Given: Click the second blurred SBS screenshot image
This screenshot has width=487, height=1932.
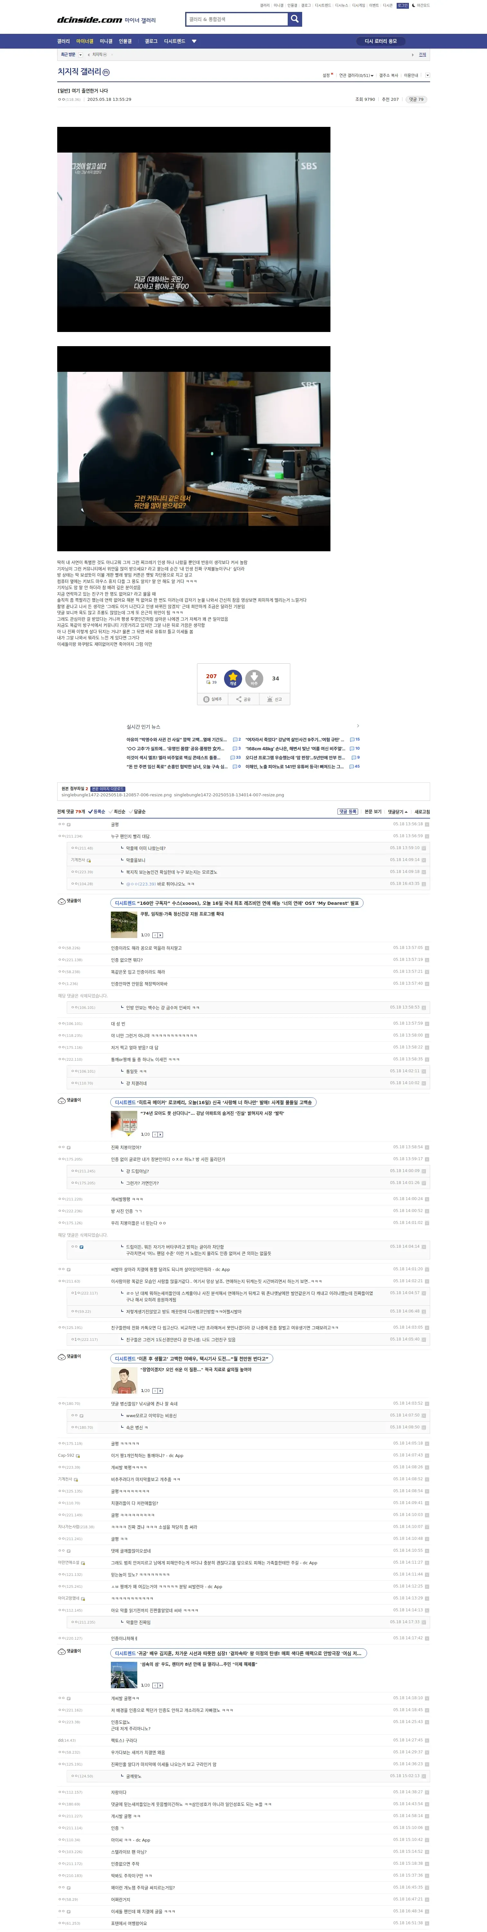Looking at the screenshot, I should click(x=193, y=449).
